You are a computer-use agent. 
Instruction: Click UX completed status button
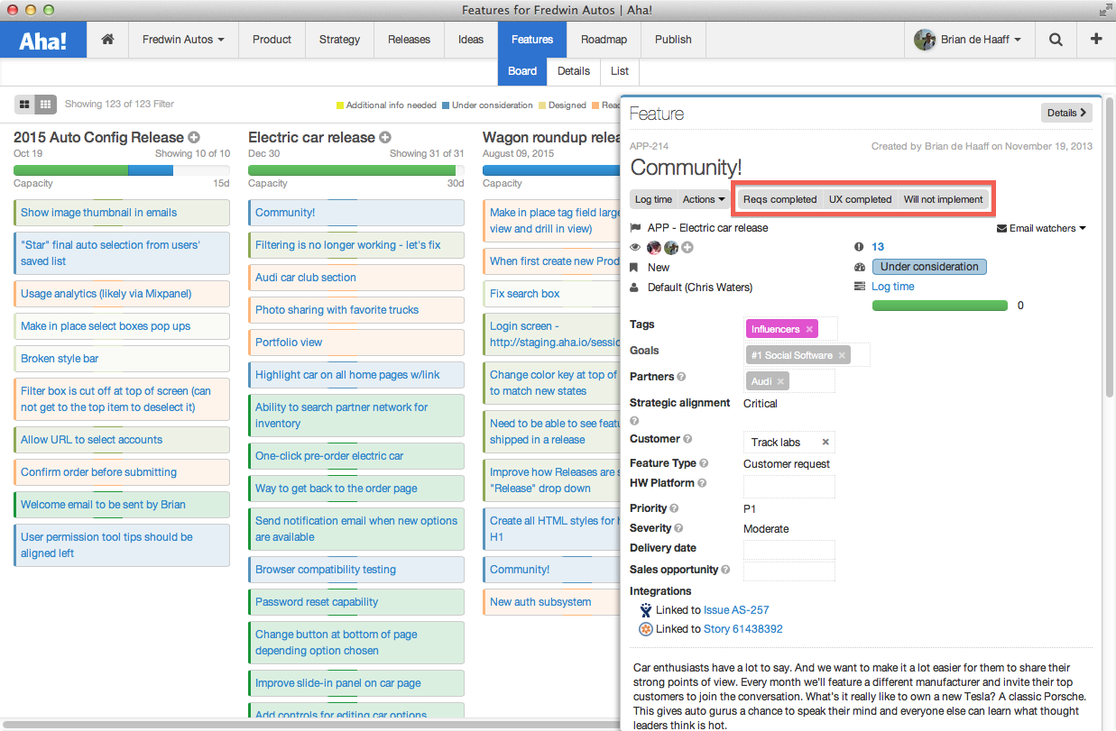(x=860, y=199)
